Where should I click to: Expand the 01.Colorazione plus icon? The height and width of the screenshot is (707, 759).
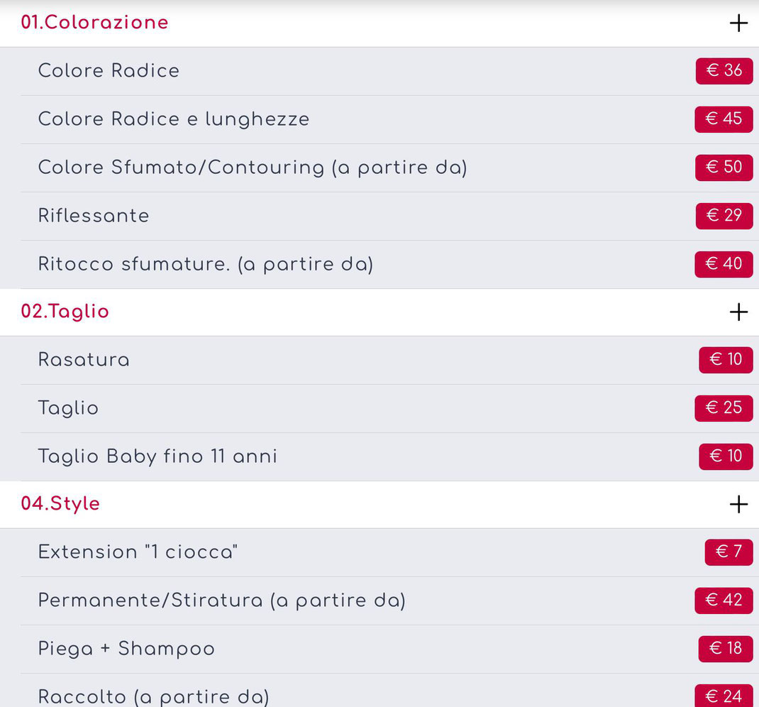click(x=738, y=23)
